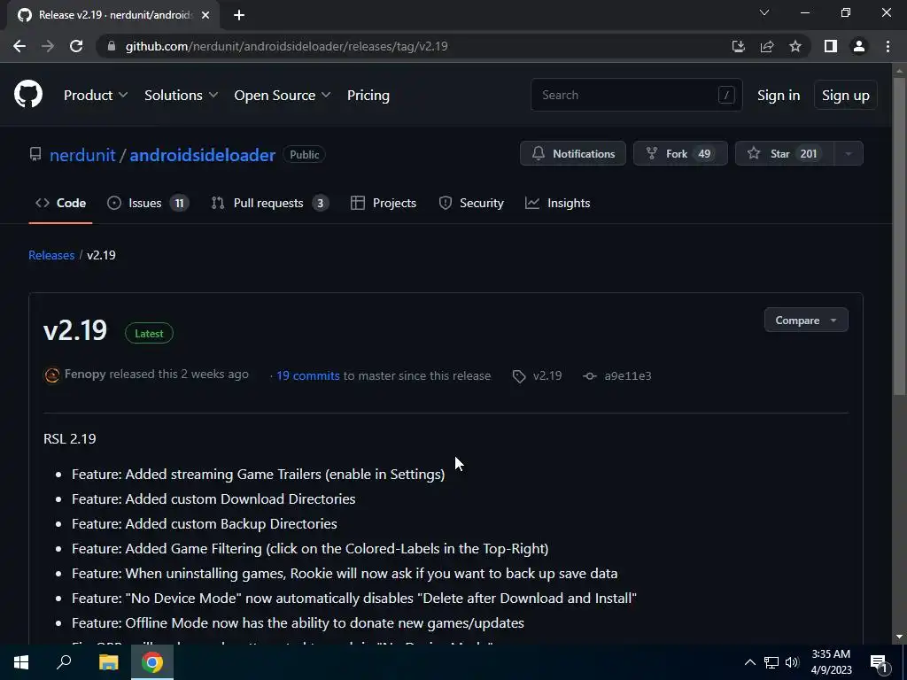
Task: Open the Security tab
Action: [471, 203]
